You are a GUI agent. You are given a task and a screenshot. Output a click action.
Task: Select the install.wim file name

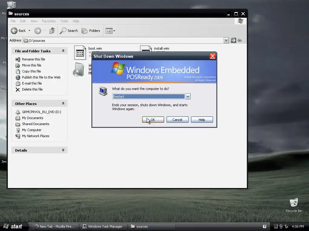tap(162, 48)
